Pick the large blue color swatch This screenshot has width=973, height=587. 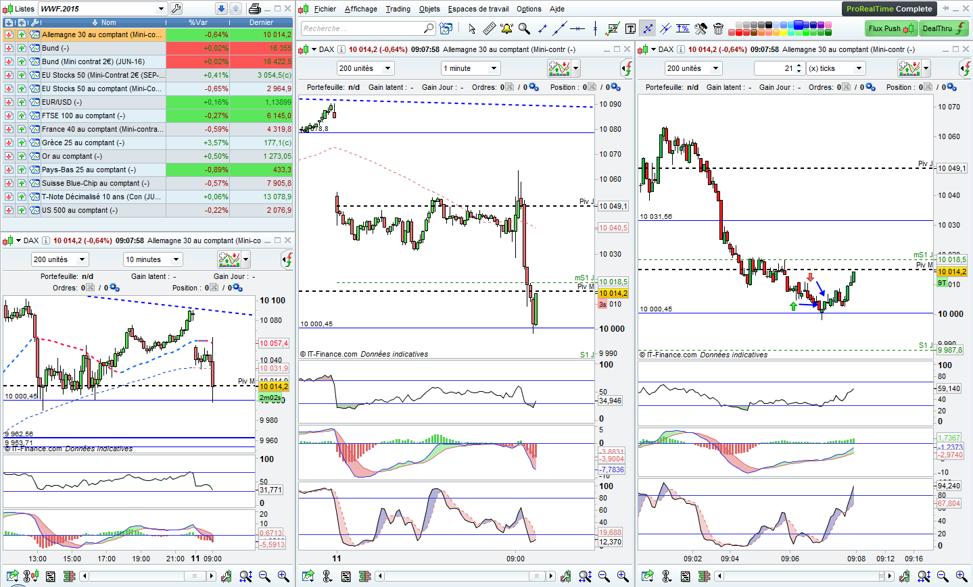pyautogui.click(x=799, y=25)
